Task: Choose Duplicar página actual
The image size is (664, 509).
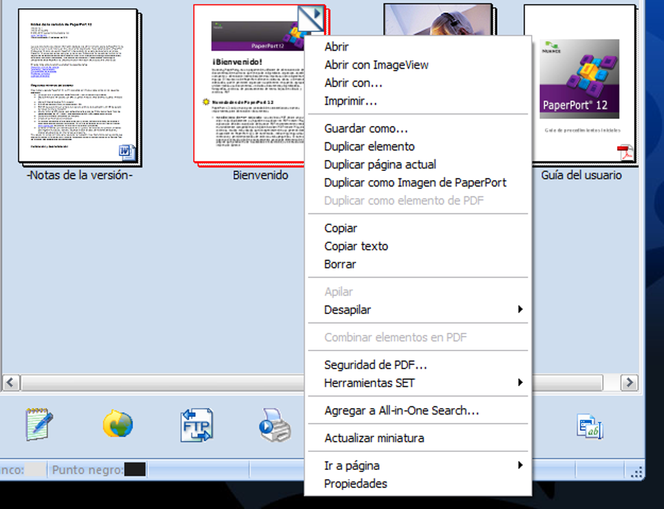Action: pos(418,164)
